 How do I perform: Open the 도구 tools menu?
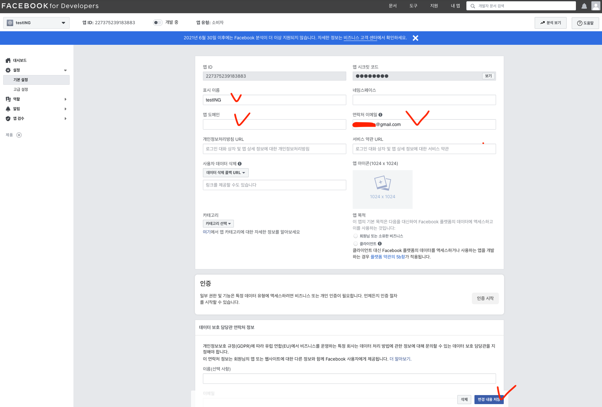(413, 6)
